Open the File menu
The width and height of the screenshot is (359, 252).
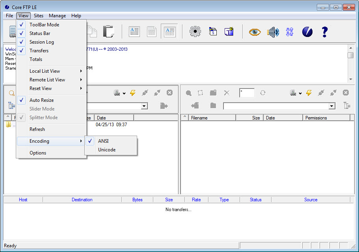pyautogui.click(x=9, y=16)
